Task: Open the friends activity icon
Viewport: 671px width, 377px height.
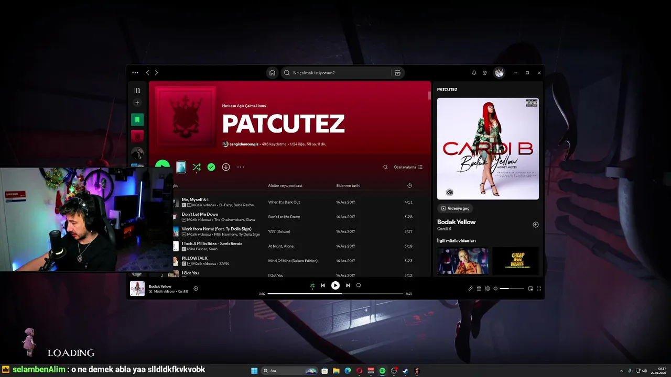Action: click(484, 73)
